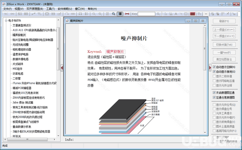Select tree item 福禄克101万用表评测
This screenshot has width=242, height=150.
click(25, 93)
